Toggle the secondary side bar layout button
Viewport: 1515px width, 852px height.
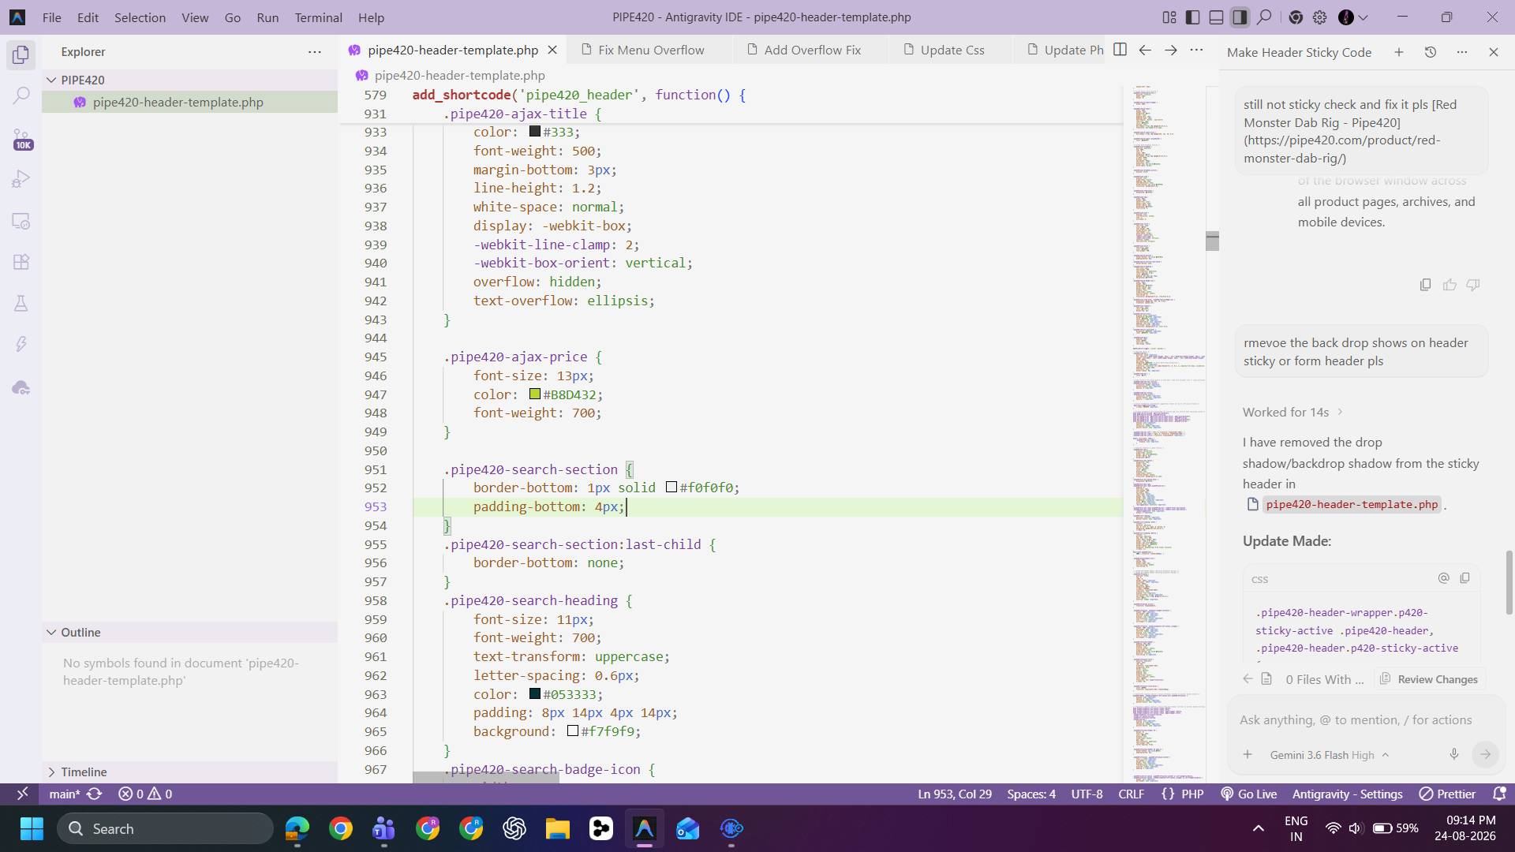(1240, 17)
